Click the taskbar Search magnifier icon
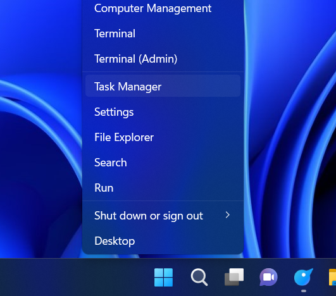The height and width of the screenshot is (296, 336). click(x=199, y=277)
